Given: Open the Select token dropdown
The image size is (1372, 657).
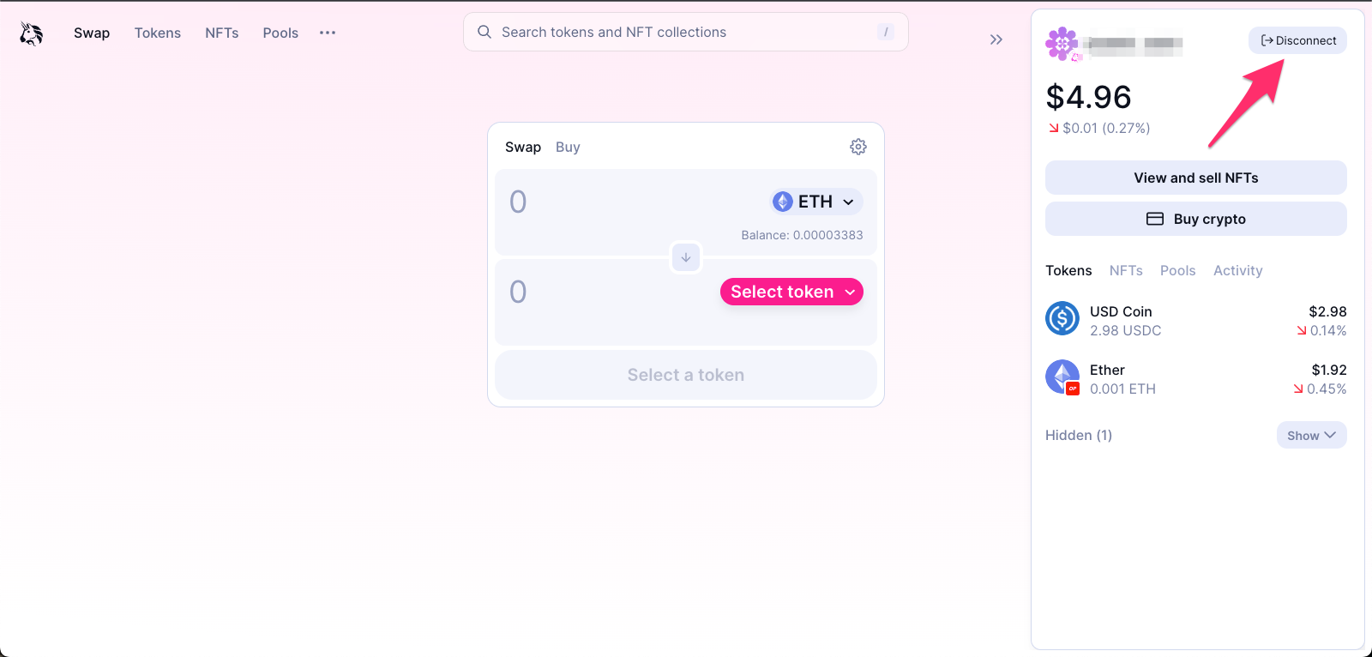Looking at the screenshot, I should click(x=791, y=292).
